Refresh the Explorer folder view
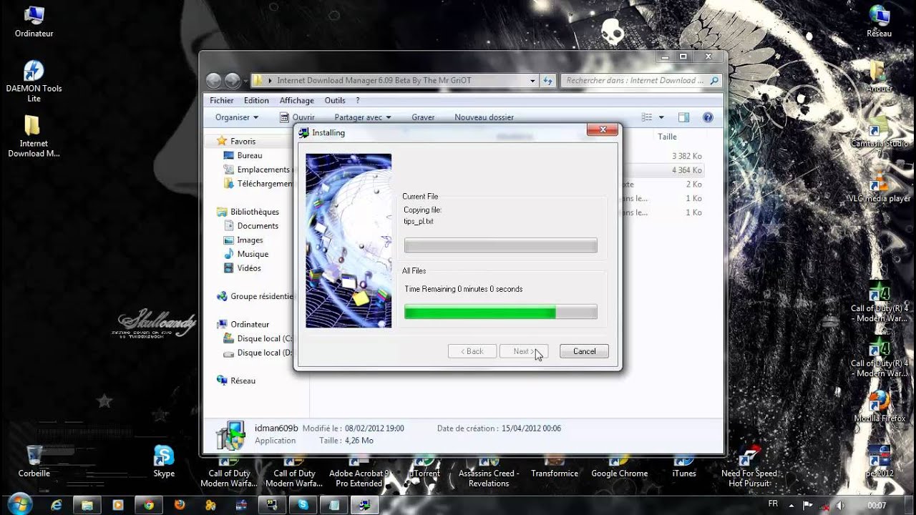The height and width of the screenshot is (515, 916). pyautogui.click(x=547, y=81)
